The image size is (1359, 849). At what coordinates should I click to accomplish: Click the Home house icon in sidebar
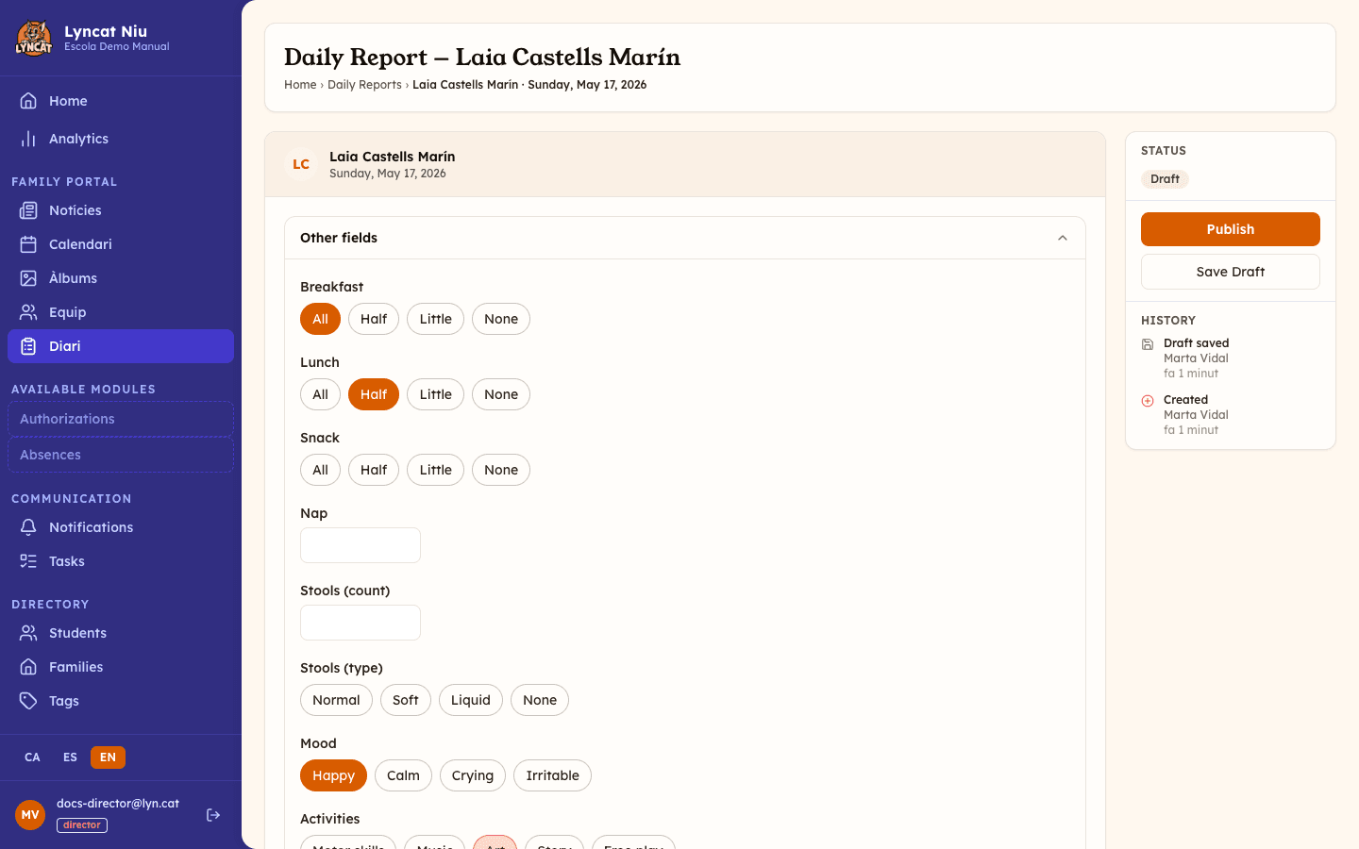point(29,101)
